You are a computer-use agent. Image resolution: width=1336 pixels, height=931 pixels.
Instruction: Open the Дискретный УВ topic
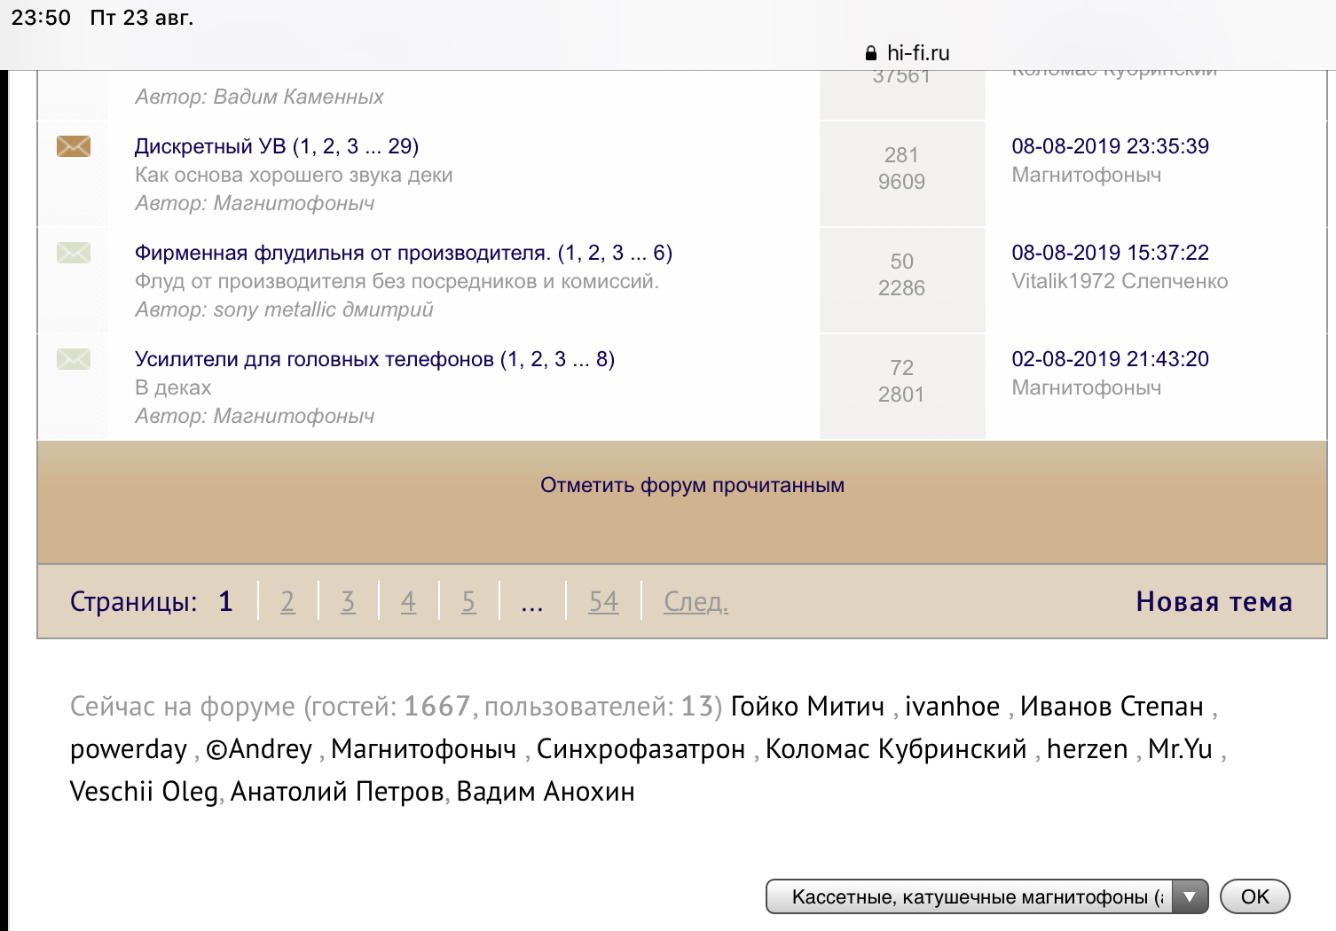tap(210, 146)
